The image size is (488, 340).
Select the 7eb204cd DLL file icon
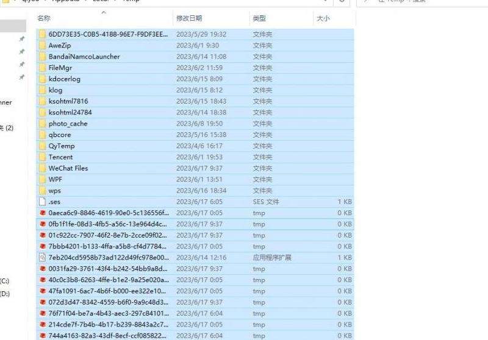(x=42, y=258)
